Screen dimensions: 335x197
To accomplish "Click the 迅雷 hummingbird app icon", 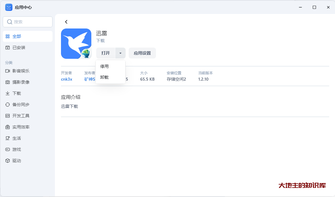I will point(76,44).
